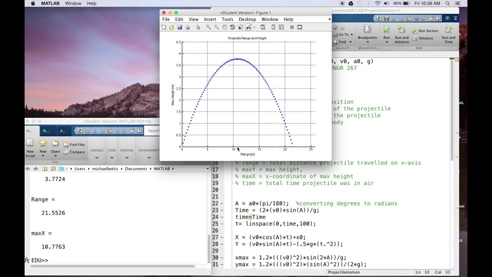Open the File menu in Figure 1
The image size is (492, 277).
tap(166, 19)
